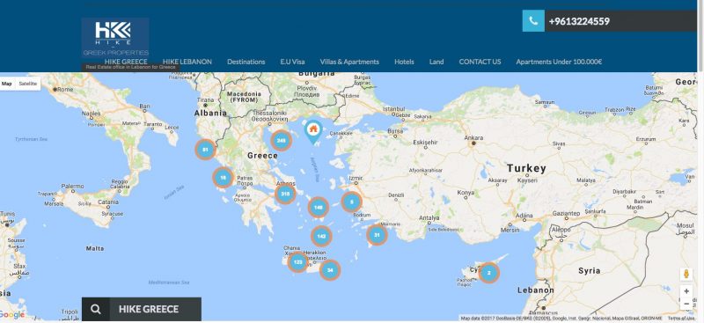Go to the E.U Visa page

tap(292, 62)
